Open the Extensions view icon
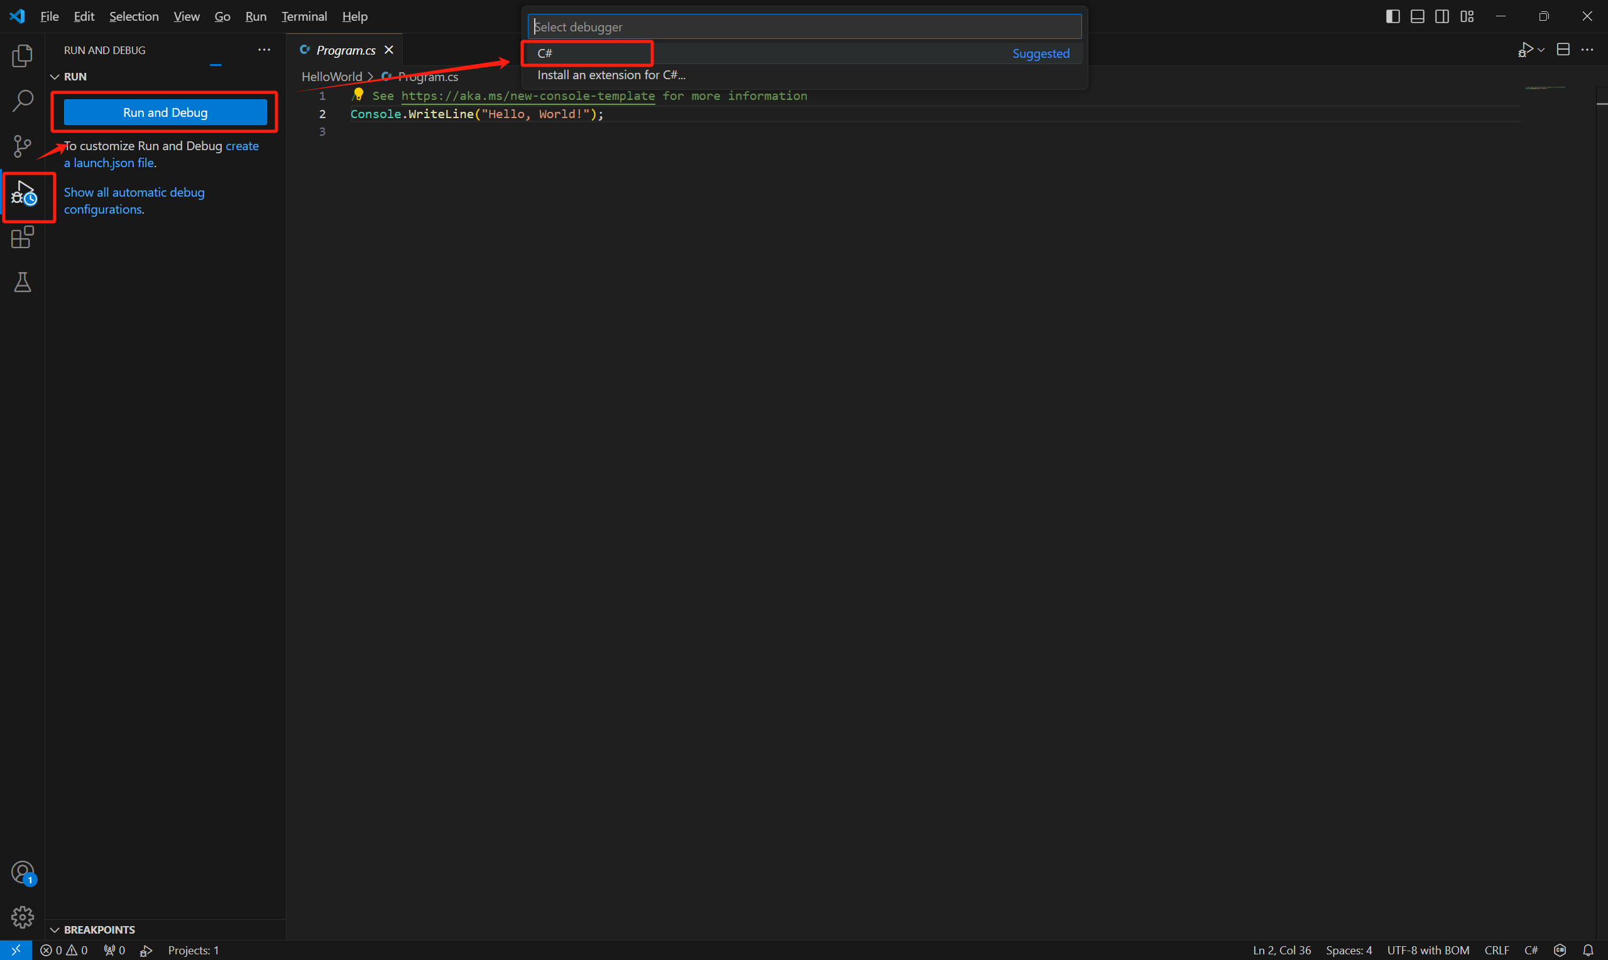This screenshot has width=1608, height=960. (22, 237)
